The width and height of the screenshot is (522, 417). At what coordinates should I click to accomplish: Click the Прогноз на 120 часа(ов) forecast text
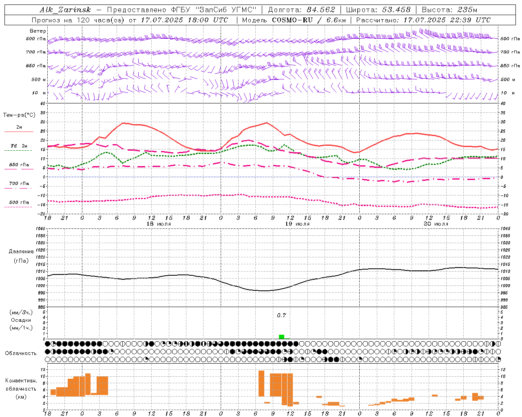78,20
